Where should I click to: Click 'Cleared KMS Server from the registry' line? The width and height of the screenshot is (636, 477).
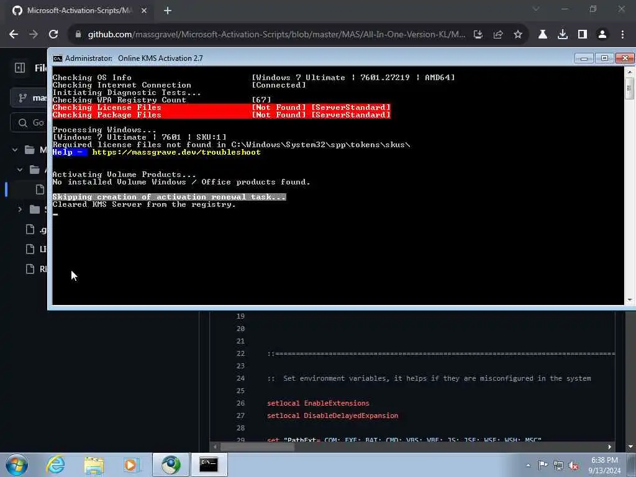144,204
